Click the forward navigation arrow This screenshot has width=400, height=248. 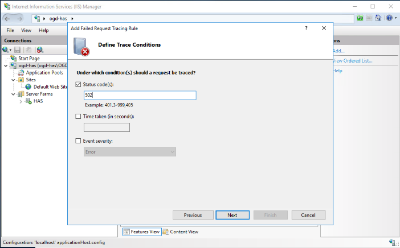coord(19,19)
